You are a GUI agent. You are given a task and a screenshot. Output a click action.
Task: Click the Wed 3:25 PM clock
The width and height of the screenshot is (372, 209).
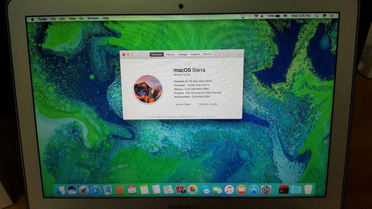pyautogui.click(x=300, y=16)
